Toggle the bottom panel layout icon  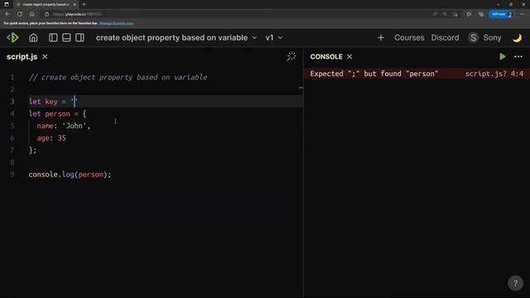(x=66, y=37)
